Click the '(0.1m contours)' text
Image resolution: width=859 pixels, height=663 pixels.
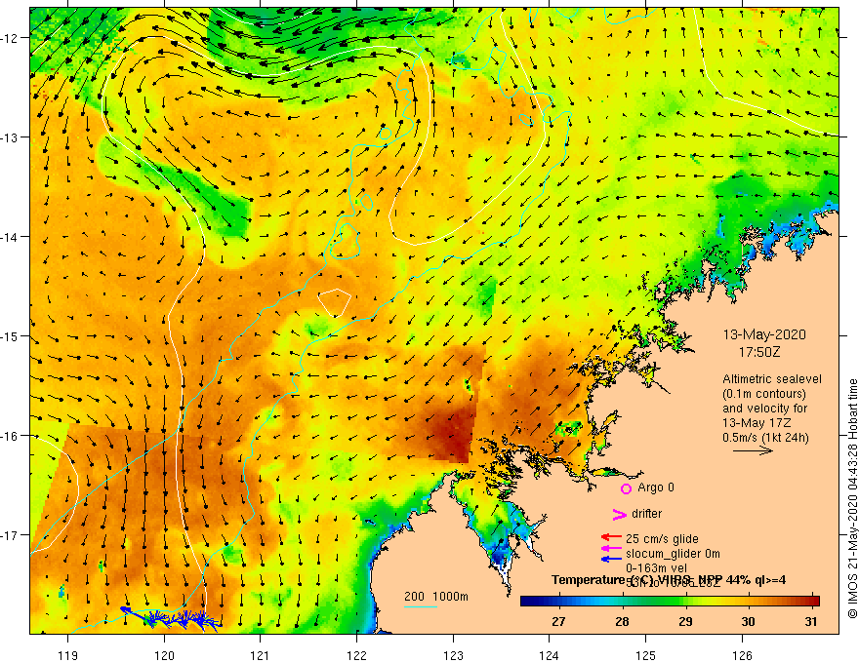[764, 394]
